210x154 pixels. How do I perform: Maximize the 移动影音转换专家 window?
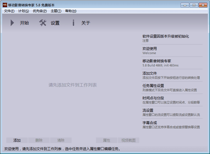(x=194, y=5)
